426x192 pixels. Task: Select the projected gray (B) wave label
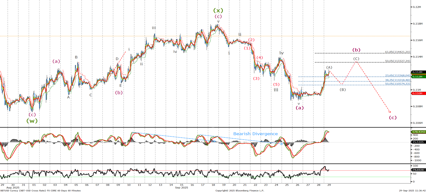click(x=342, y=90)
